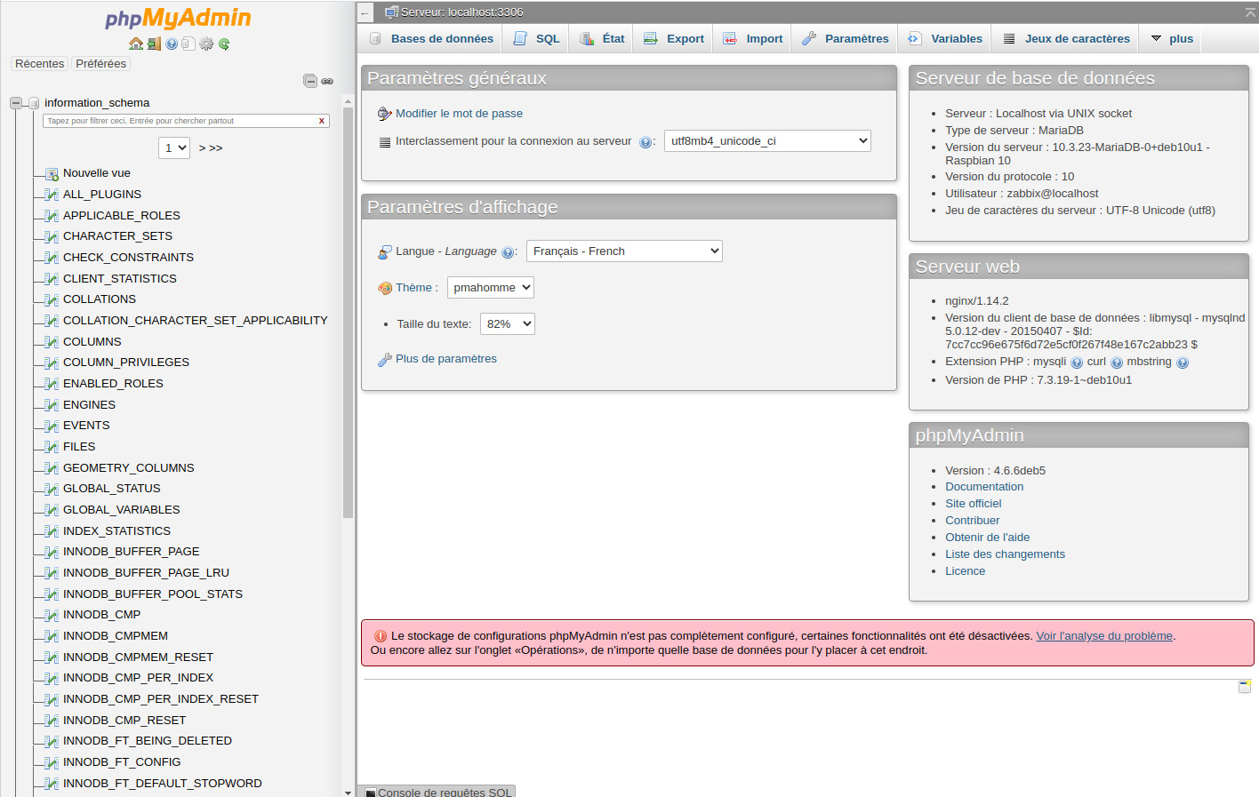This screenshot has width=1259, height=797.
Task: Open the Taille du texte dropdown
Action: 507,323
